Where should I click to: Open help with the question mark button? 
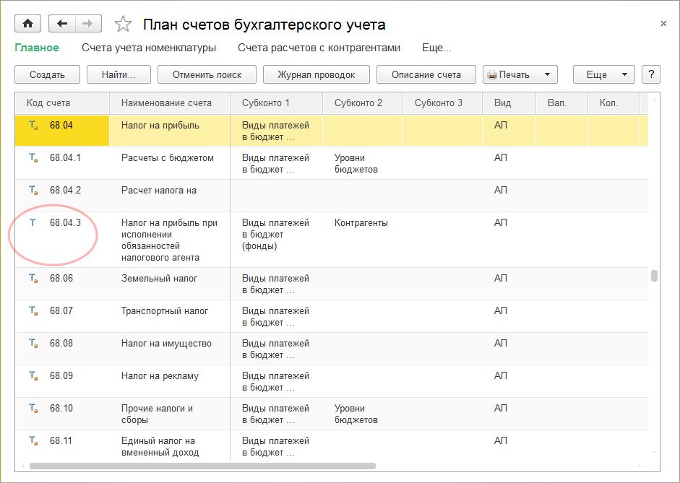pos(651,74)
